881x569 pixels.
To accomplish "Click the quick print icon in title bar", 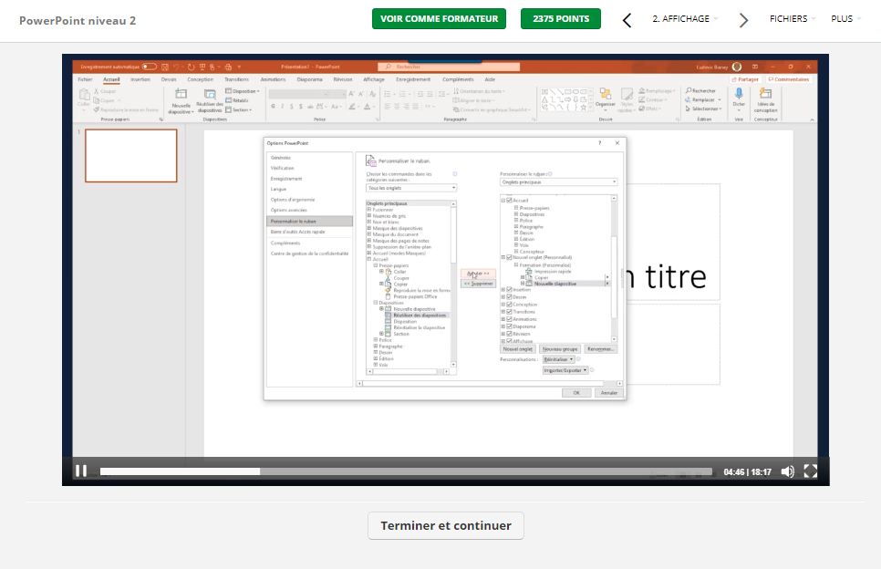I will (228, 67).
